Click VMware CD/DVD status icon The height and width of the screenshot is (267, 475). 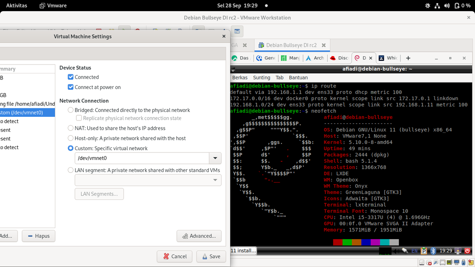tap(429, 262)
